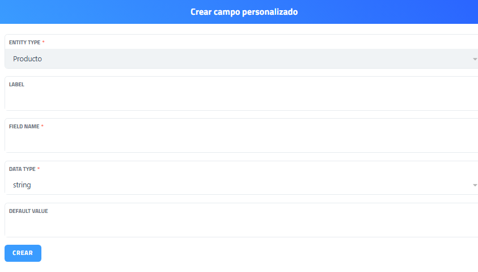Click the 'Crear campo personalizado' header title
478x272 pixels.
point(244,12)
